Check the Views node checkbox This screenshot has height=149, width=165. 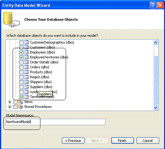15,102
